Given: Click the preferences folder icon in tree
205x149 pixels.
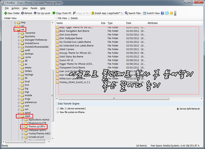Looking at the screenshot, I should [22, 102].
